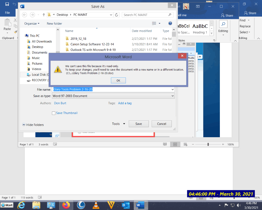Sort by the Name column header
Viewport: 262px width, 210px height.
69,31
